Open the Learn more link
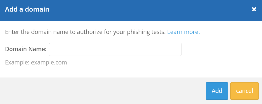Screen dimensions: 262x104 pos(184,32)
